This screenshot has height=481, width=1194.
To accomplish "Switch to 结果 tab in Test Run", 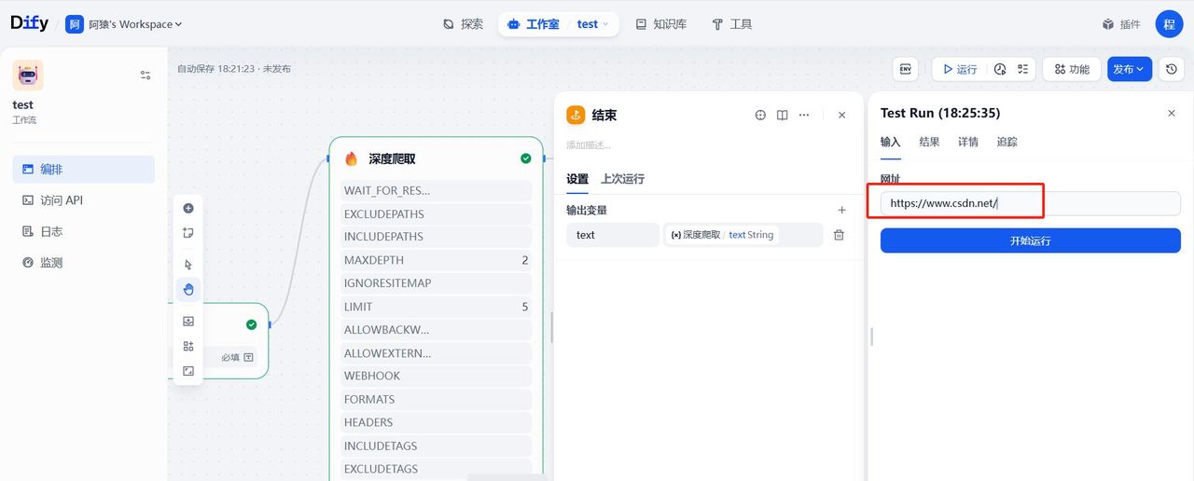I will pyautogui.click(x=929, y=142).
